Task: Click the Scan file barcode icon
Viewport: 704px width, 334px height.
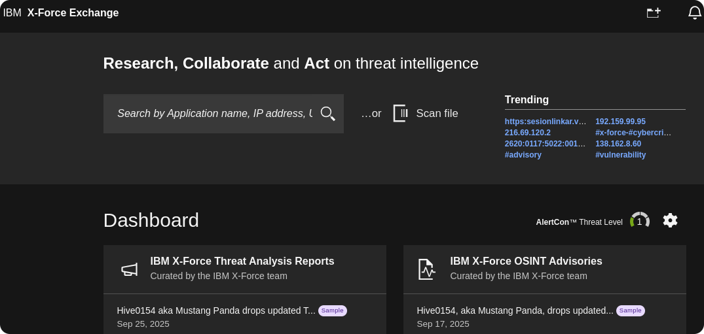Action: pos(400,113)
